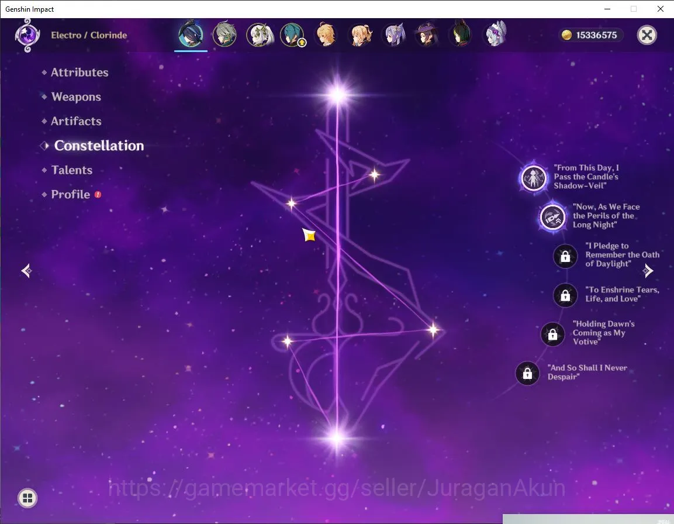Image resolution: width=674 pixels, height=524 pixels.
Task: Choose Tighnari's dark green-haired portrait
Action: pyautogui.click(x=461, y=33)
